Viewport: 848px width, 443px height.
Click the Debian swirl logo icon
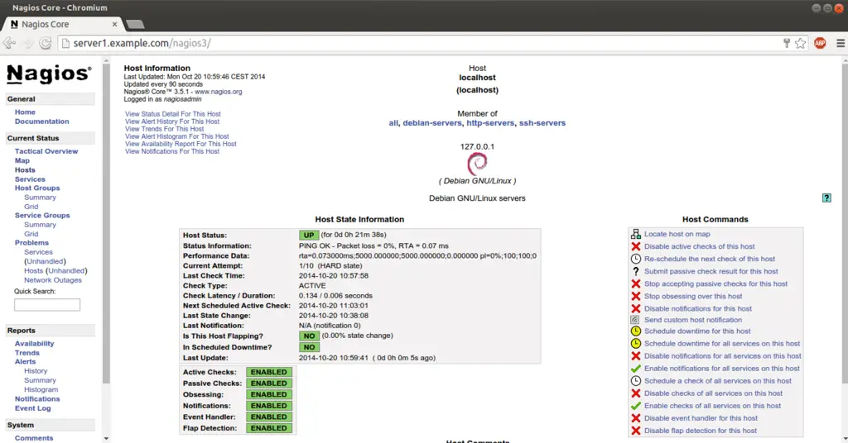477,164
